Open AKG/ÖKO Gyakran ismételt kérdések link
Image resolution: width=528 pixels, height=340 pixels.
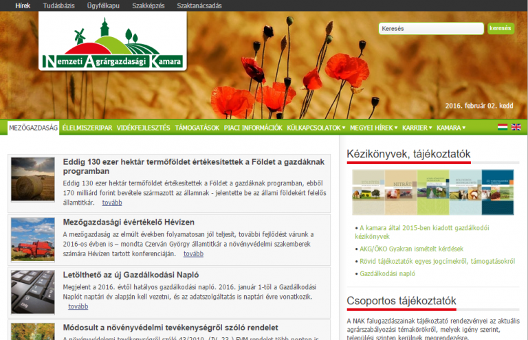click(x=412, y=249)
